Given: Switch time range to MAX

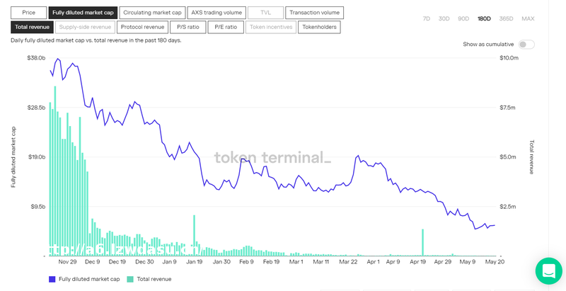Looking at the screenshot, I should [x=528, y=18].
